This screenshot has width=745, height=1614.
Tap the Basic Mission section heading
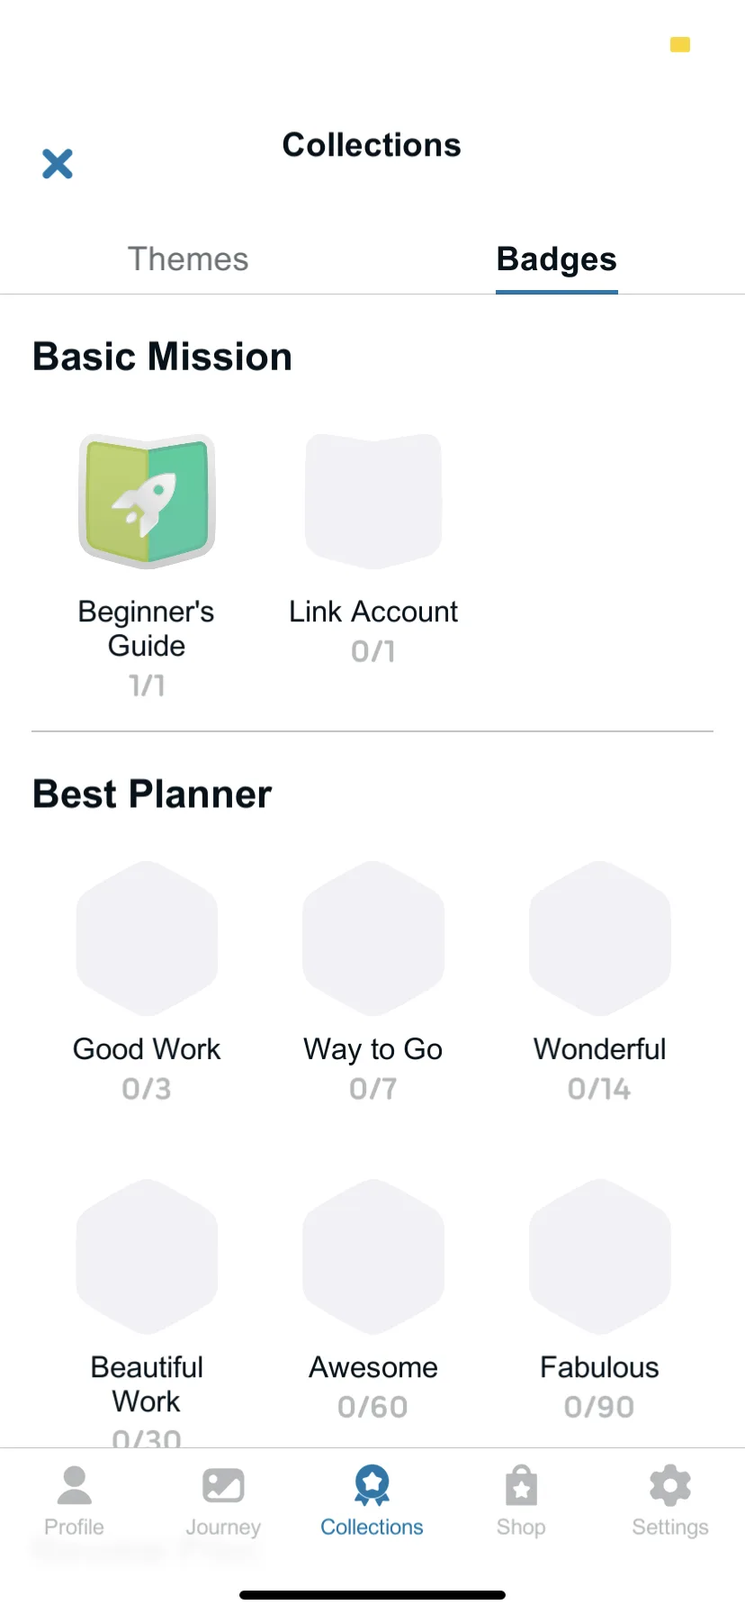163,357
